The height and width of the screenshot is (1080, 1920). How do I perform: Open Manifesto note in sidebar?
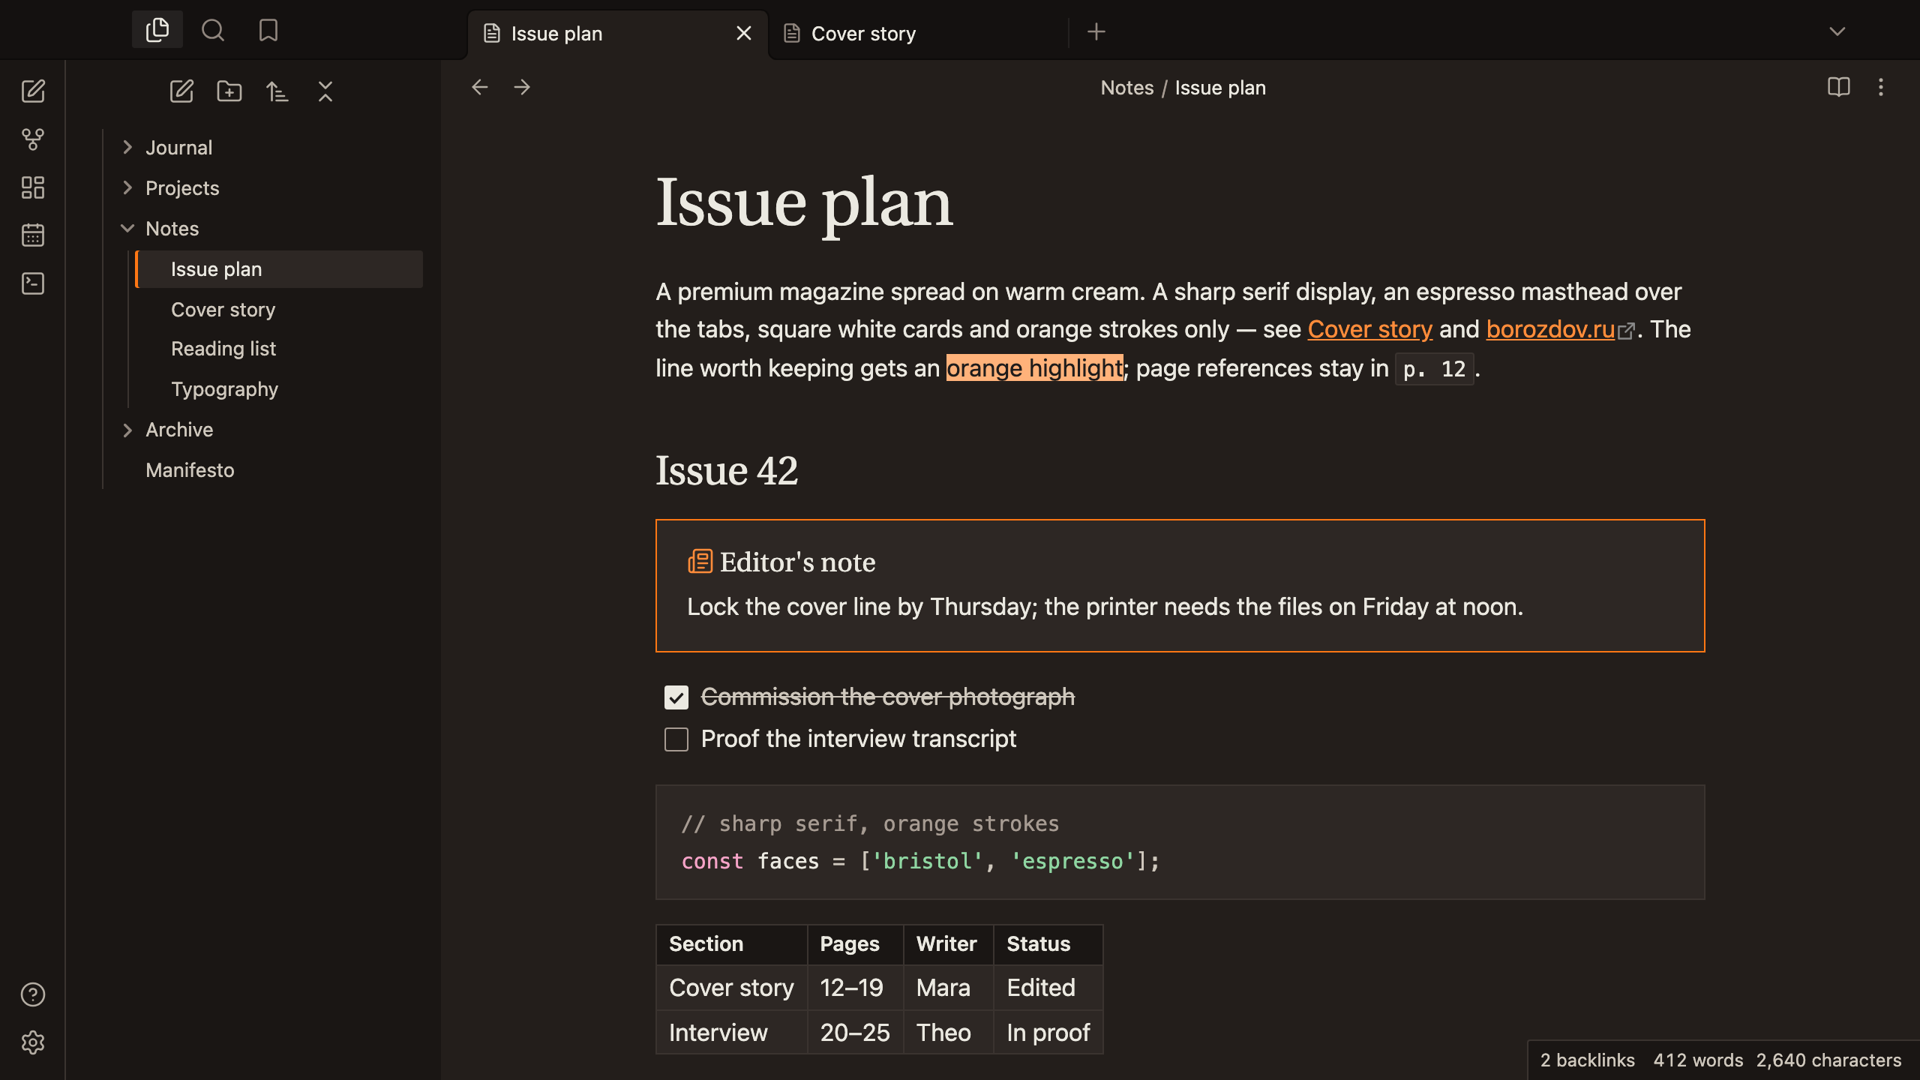coord(264,470)
